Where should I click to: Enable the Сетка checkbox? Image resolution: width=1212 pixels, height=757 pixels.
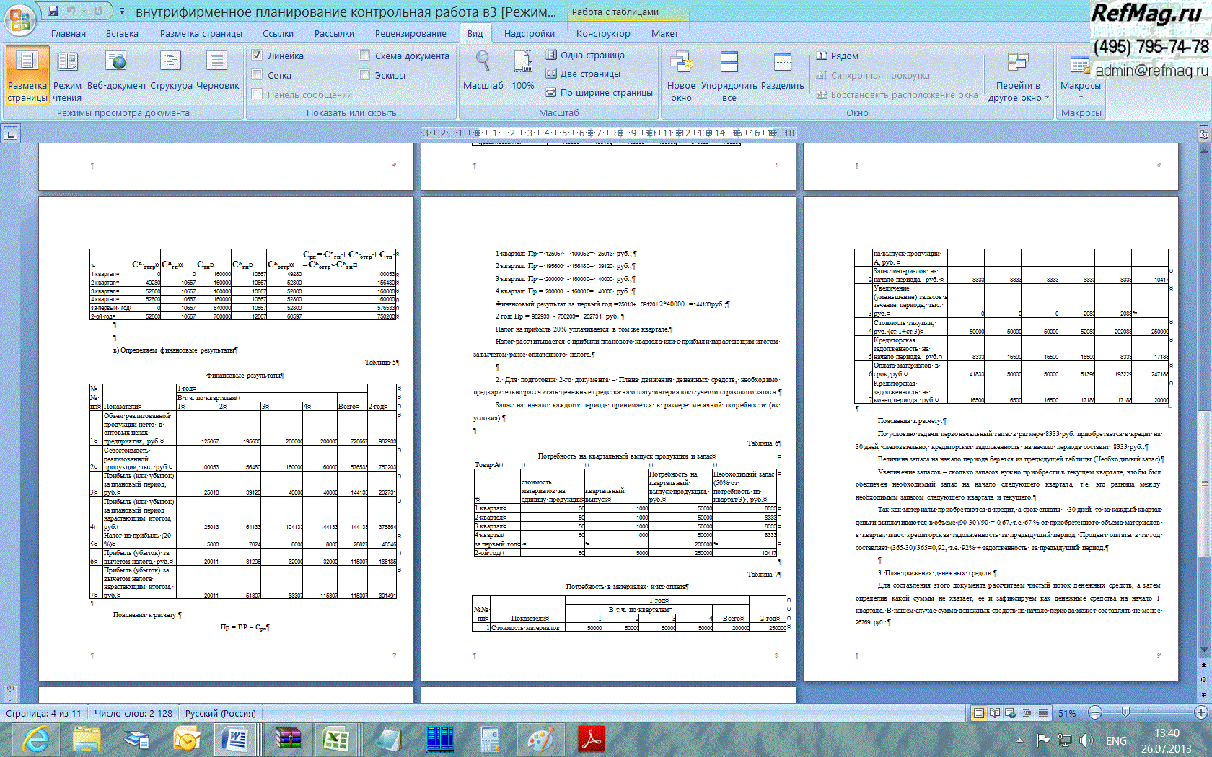pos(257,75)
